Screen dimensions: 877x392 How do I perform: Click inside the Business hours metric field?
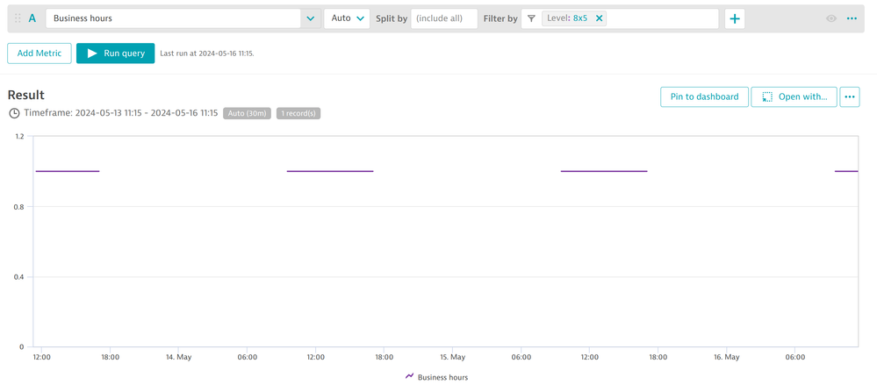pos(173,18)
